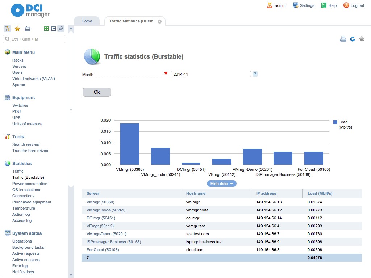Screen dimensions: 371x278
Task: Collapse the Equipment menu section
Action: tap(24, 98)
